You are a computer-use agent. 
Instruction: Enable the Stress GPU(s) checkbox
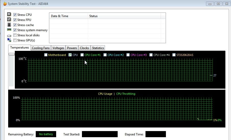15,40
